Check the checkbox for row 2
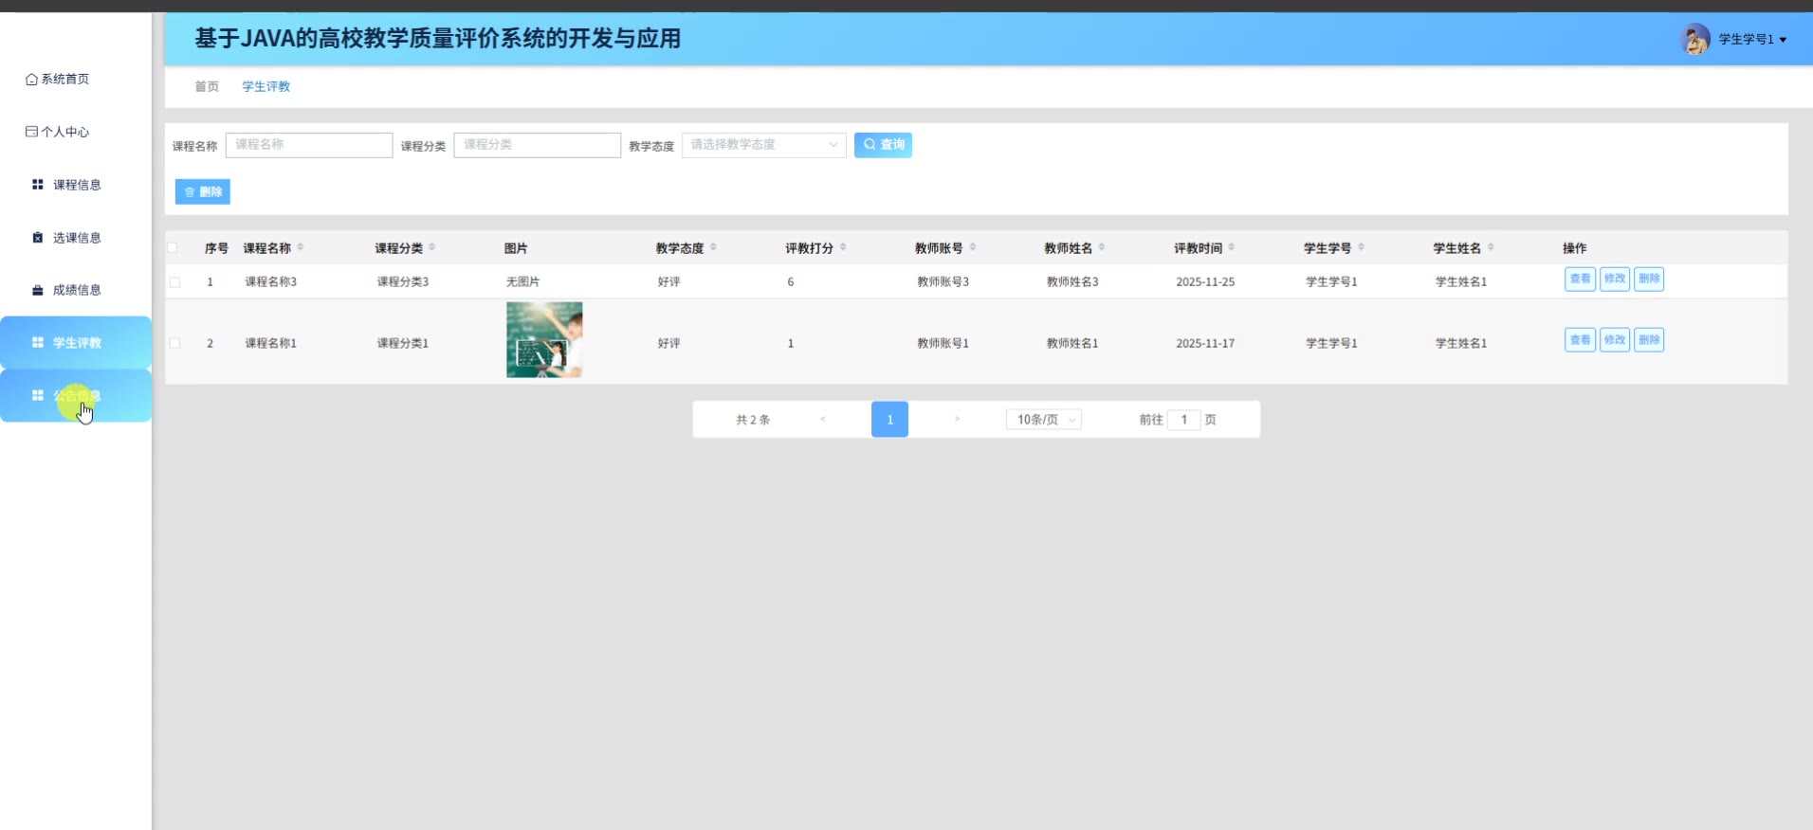The width and height of the screenshot is (1813, 830). (x=174, y=343)
